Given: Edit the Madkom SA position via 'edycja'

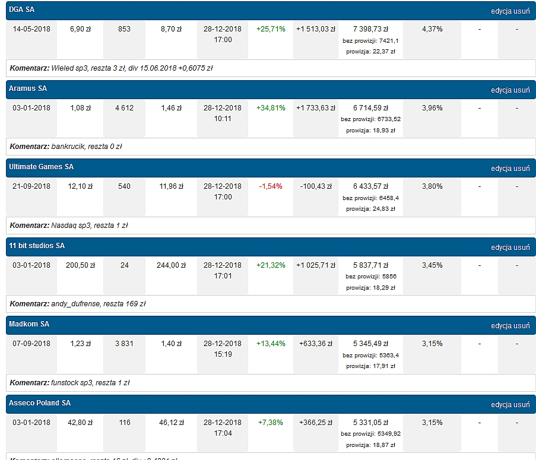Looking at the screenshot, I should (x=501, y=326).
